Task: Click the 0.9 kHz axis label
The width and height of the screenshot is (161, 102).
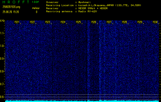Action: 2,59
